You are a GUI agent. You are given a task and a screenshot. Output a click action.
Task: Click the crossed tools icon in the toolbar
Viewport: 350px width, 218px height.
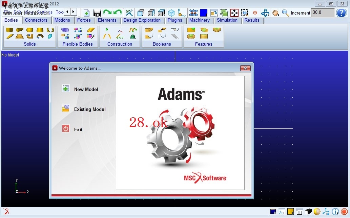(x=129, y=13)
